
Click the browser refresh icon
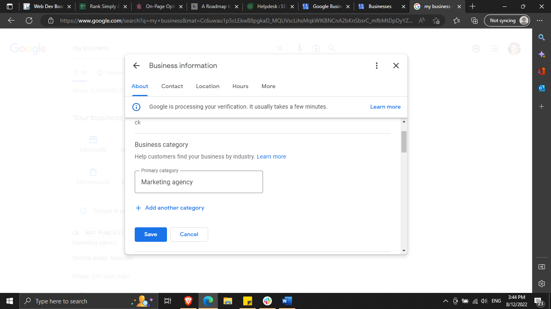[29, 21]
